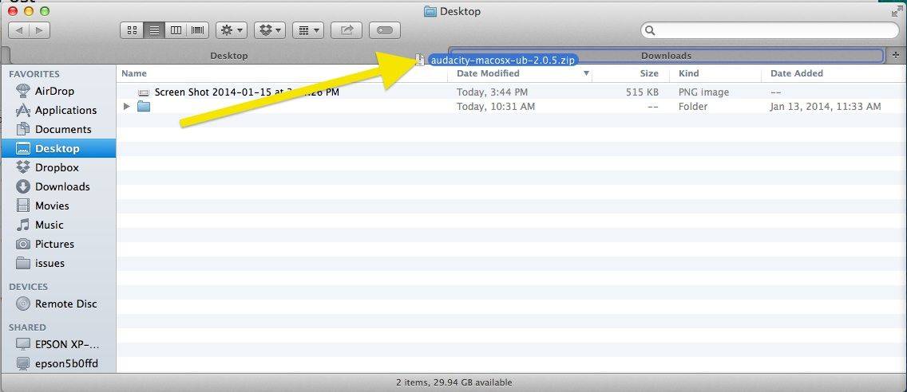Switch to the Downloads tab
Viewport: 907px width, 392px height.
coord(667,56)
